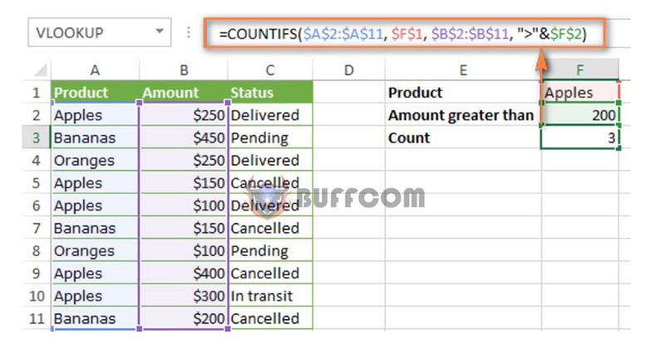Click the Product header cell in A1
Image resolution: width=664 pixels, height=343 pixels.
[95, 92]
